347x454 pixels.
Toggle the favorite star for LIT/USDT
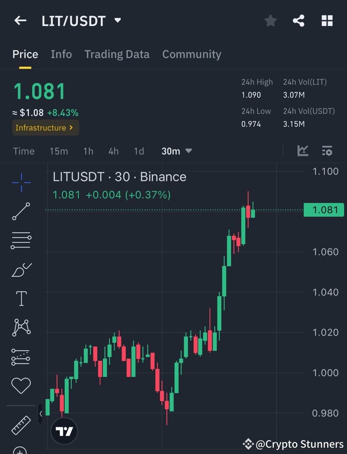tap(270, 20)
